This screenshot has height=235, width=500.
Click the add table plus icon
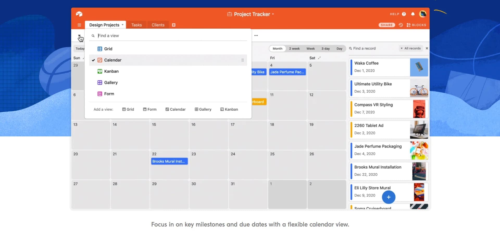point(174,25)
